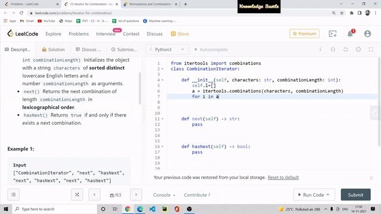Click the Reset to default link
381x214 pixels.
tap(283, 177)
